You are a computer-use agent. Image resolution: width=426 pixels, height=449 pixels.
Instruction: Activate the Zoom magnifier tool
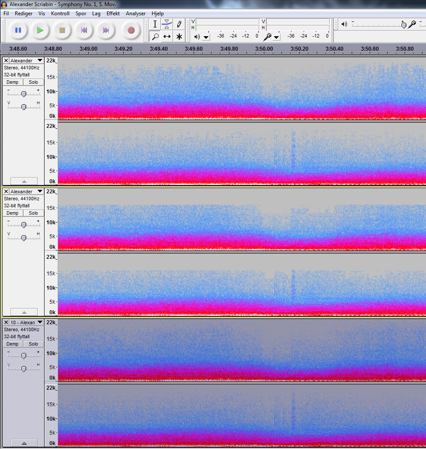[x=155, y=37]
